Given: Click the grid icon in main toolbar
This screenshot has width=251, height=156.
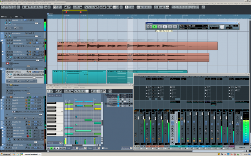Looking at the screenshot, I should point(138,7).
